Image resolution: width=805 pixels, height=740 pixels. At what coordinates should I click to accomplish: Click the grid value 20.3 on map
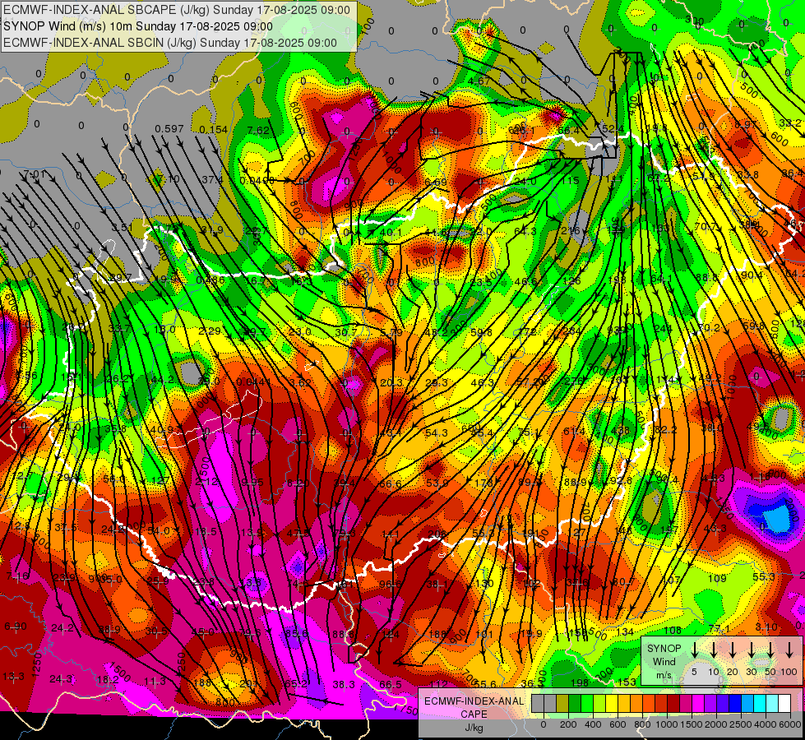pos(391,382)
